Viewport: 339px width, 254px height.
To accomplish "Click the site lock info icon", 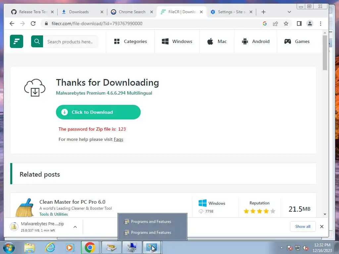I will point(46,23).
